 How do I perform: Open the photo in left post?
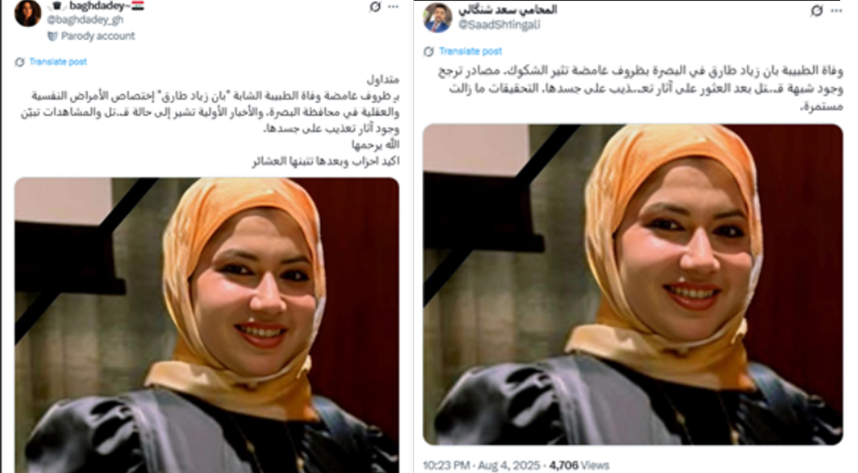(x=207, y=325)
